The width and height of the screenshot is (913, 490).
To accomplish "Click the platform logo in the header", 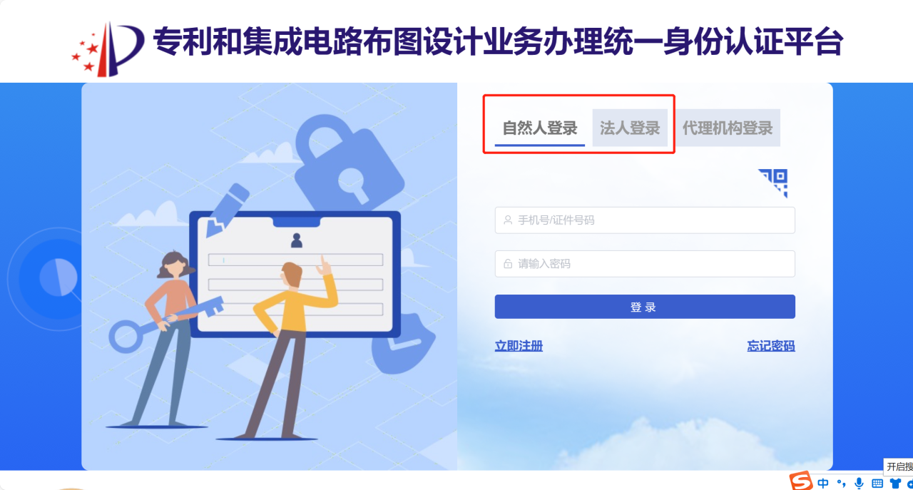I will click(x=107, y=49).
